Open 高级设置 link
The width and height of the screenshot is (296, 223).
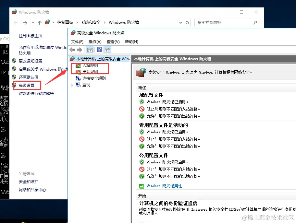[27, 85]
